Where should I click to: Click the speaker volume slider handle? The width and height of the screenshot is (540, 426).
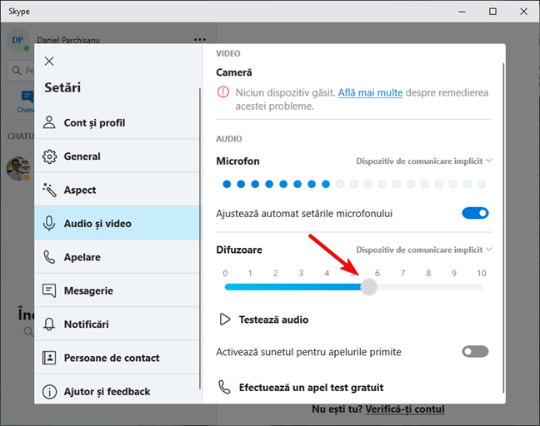(x=369, y=287)
